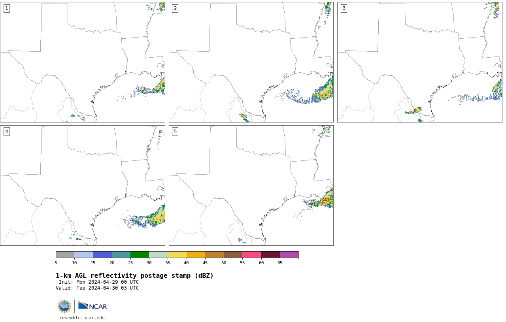Screen dimensions: 506x322
Task: Click the panel number label 1
Action: click(6, 8)
